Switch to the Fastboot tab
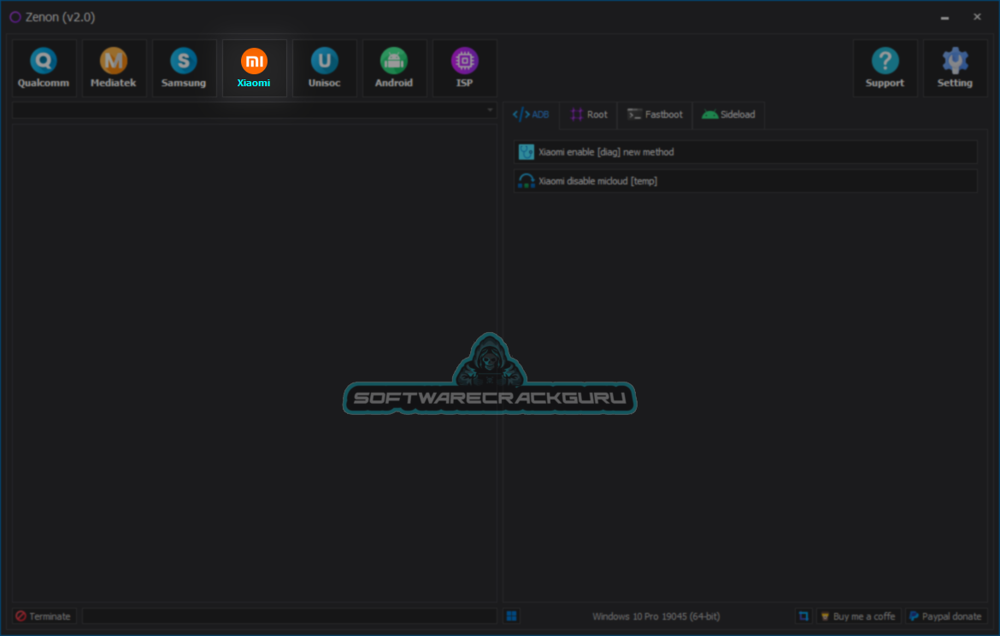 (655, 114)
